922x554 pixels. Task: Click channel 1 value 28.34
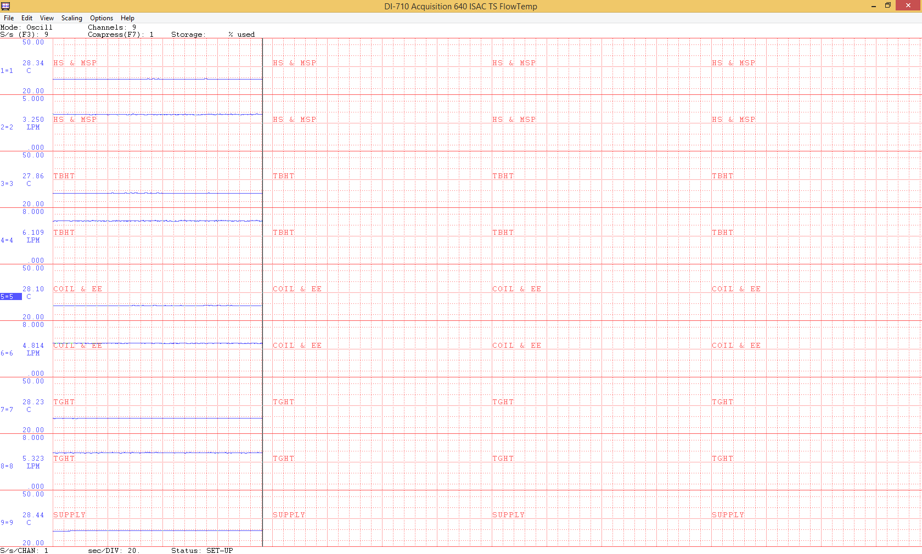pyautogui.click(x=33, y=64)
